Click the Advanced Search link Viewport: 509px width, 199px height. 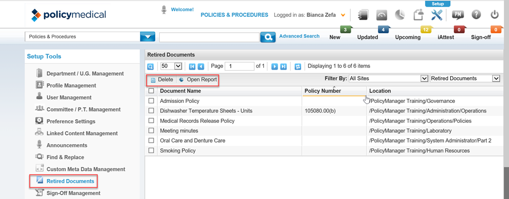coord(299,36)
